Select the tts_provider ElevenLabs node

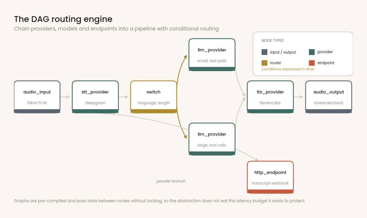270,97
